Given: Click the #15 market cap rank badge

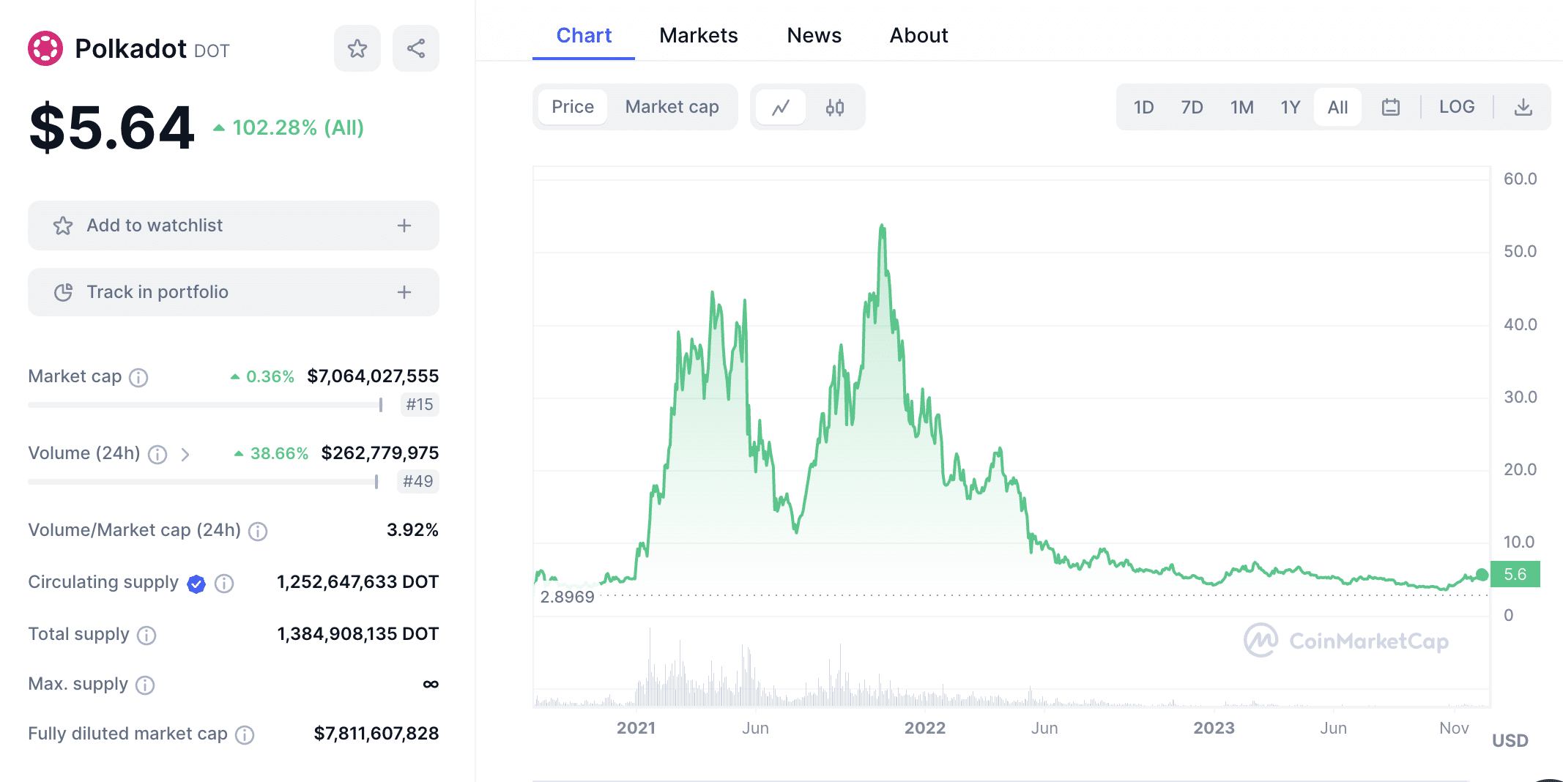Looking at the screenshot, I should point(420,404).
